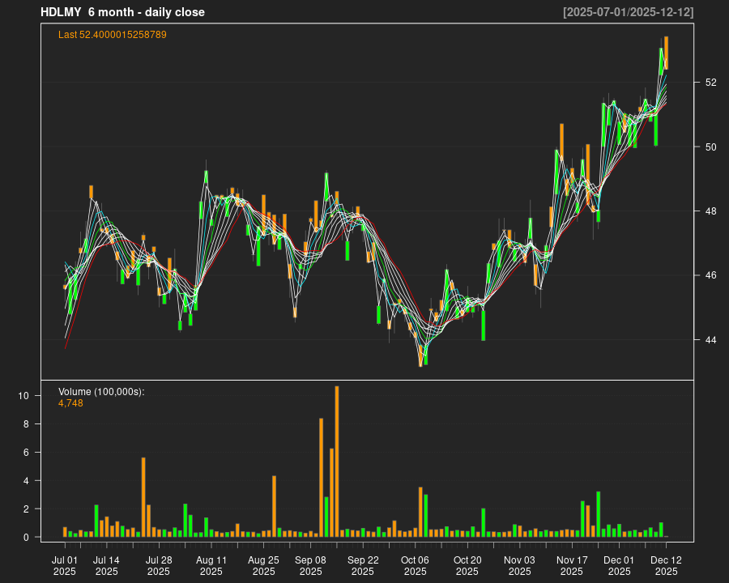
Task: Click the final orange candlestick at chart top
Action: click(x=666, y=52)
